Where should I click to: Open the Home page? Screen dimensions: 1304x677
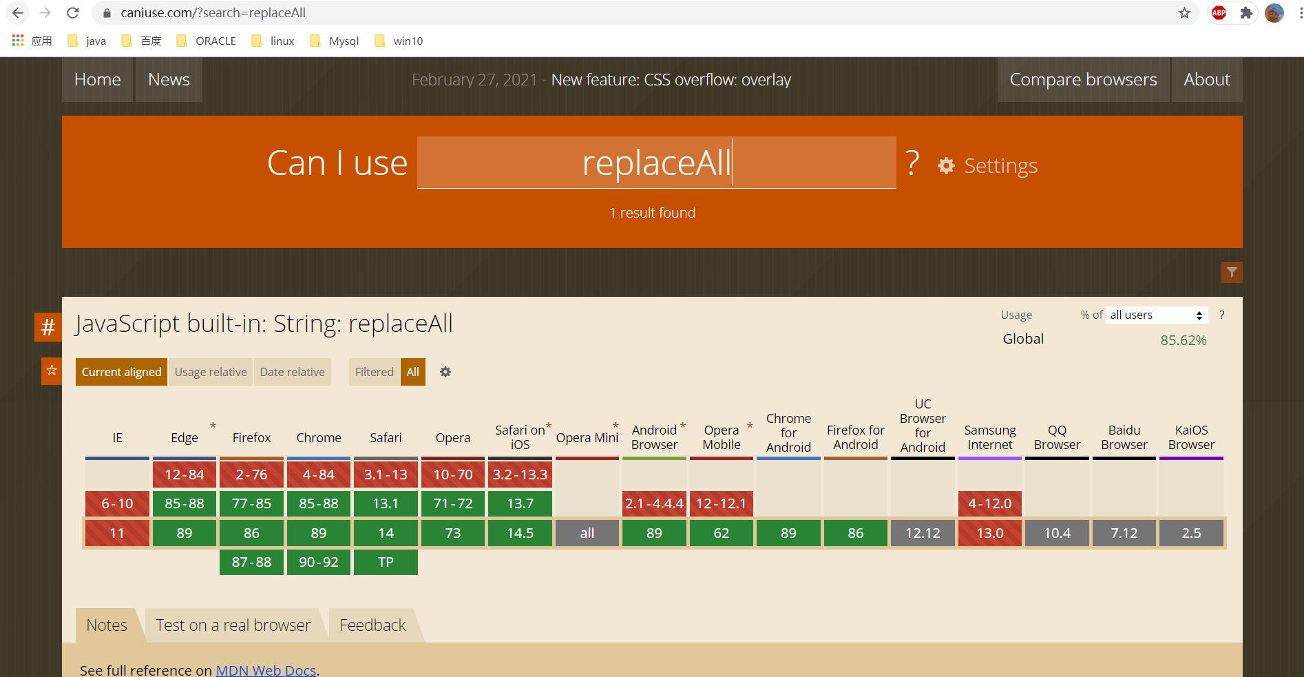[97, 79]
